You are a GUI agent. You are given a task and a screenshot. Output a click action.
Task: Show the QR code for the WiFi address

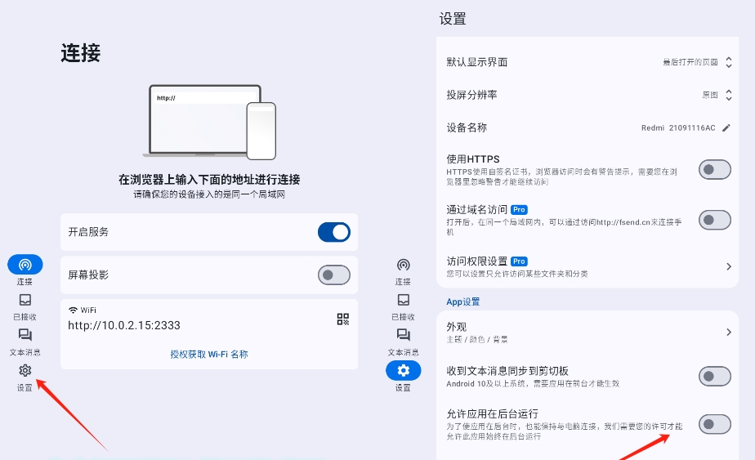(x=343, y=319)
